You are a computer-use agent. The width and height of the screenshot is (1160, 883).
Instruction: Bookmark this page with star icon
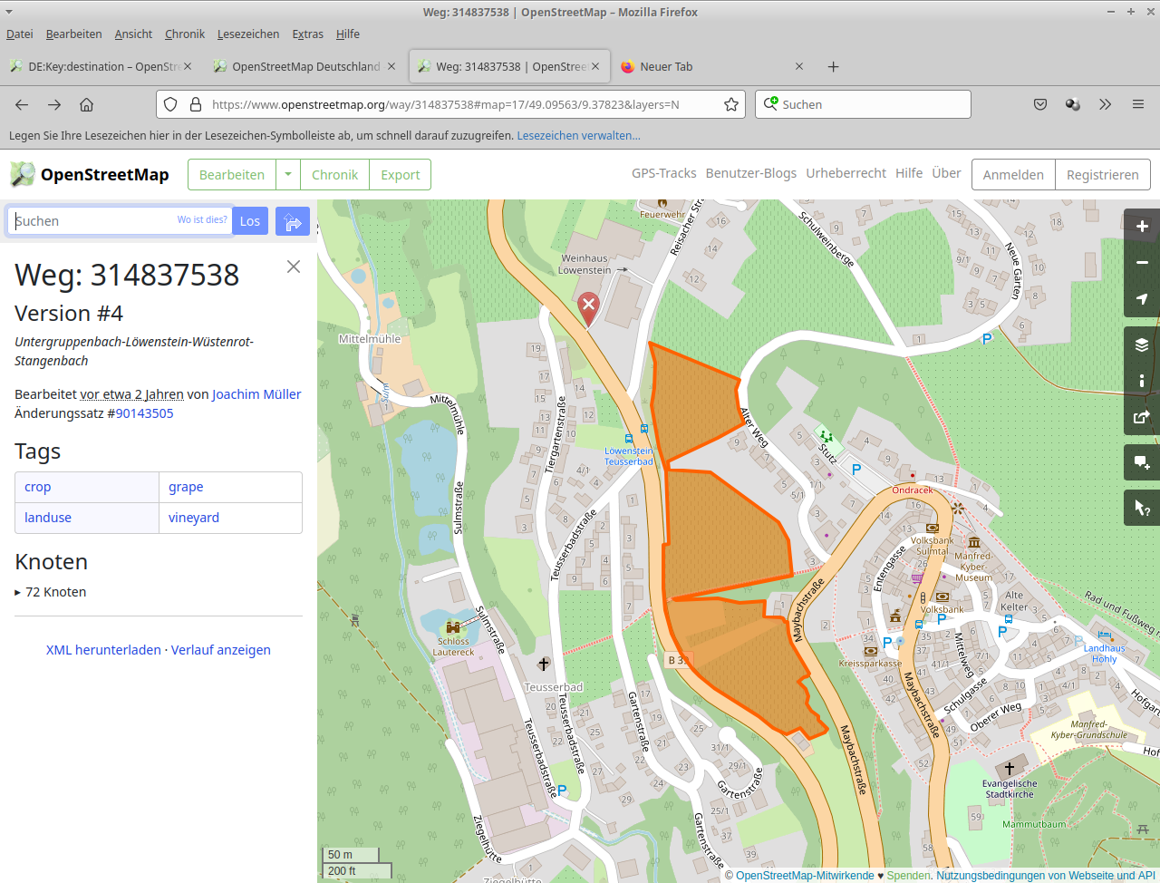pyautogui.click(x=731, y=104)
